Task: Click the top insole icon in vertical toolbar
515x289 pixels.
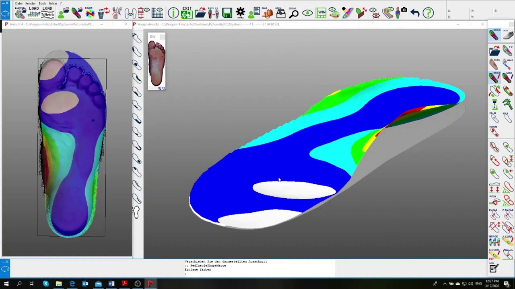Action: pyautogui.click(x=137, y=38)
